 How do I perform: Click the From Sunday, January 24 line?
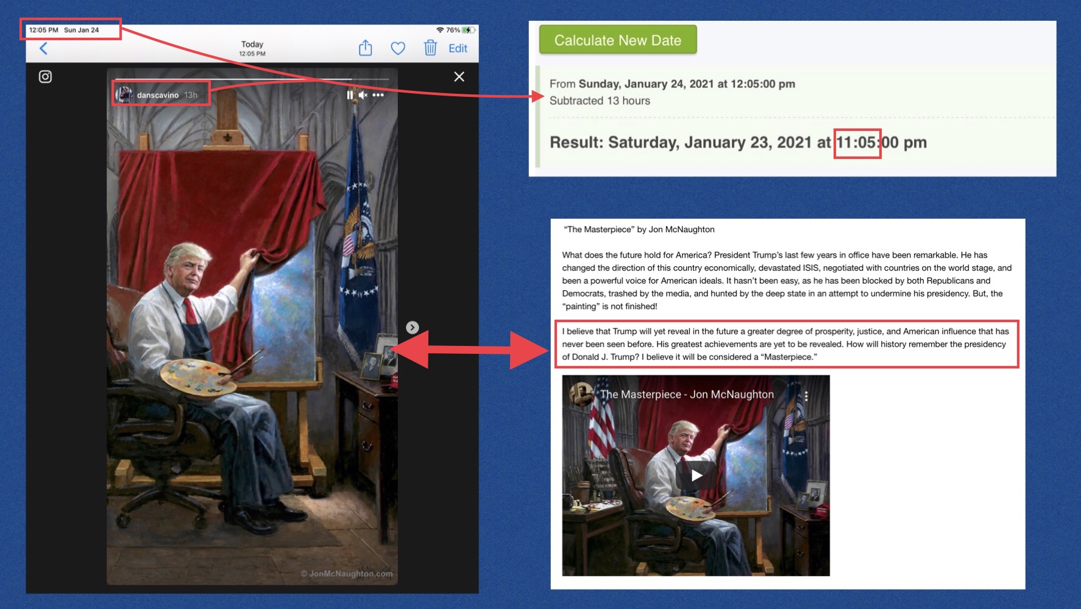[x=672, y=84]
